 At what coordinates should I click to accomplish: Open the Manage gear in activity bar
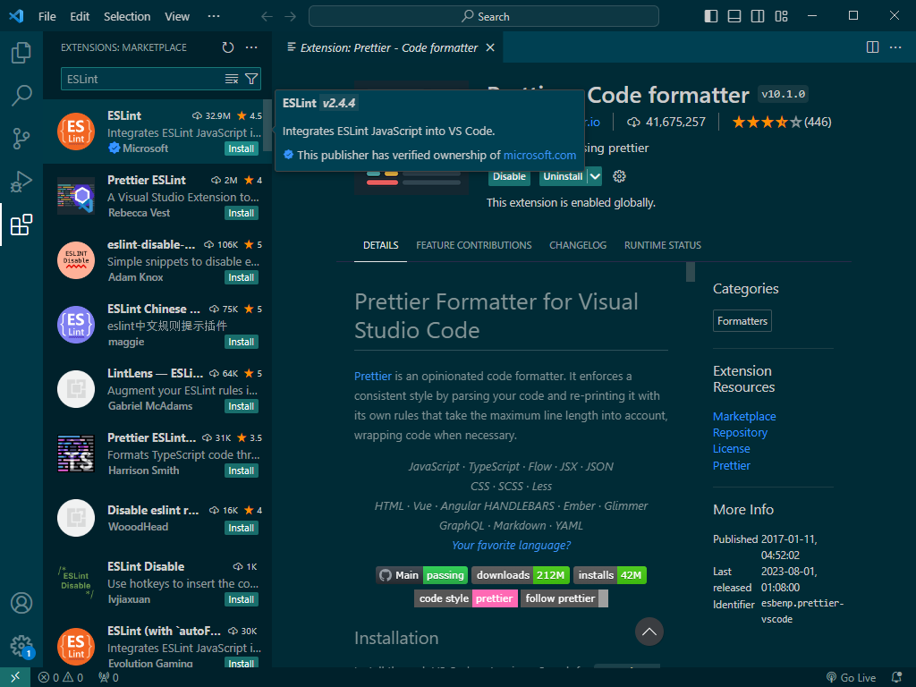click(21, 646)
